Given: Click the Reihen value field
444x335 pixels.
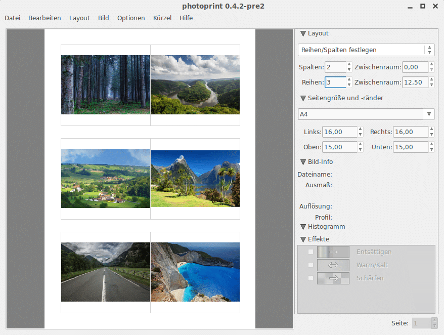Looking at the screenshot, I should 335,82.
